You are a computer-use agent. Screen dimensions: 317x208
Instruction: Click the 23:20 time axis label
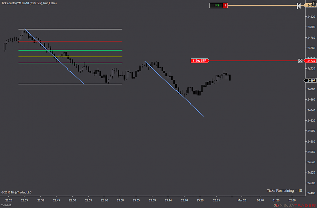(x=200, y=200)
